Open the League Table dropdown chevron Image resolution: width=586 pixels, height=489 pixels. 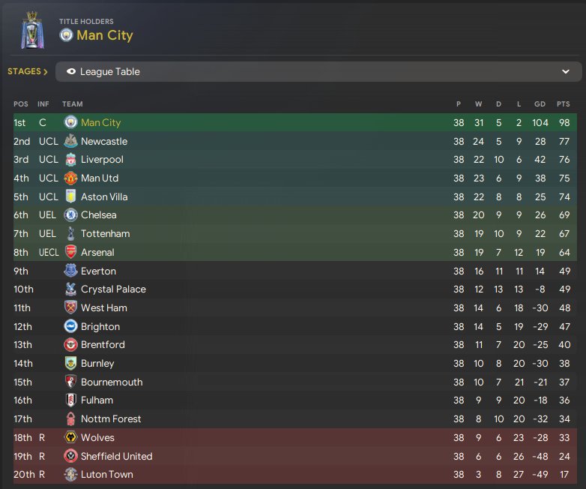tap(566, 72)
